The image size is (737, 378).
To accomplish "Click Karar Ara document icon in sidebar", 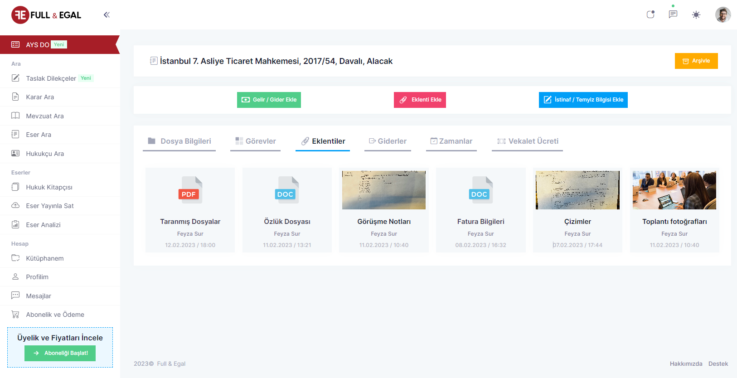I will coord(15,97).
